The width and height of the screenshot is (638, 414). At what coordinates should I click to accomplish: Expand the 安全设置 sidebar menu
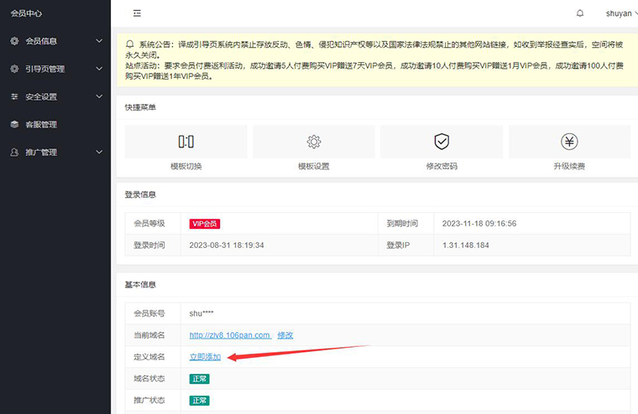click(55, 97)
